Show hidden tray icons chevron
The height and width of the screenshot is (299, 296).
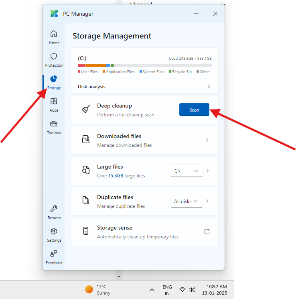point(152,290)
